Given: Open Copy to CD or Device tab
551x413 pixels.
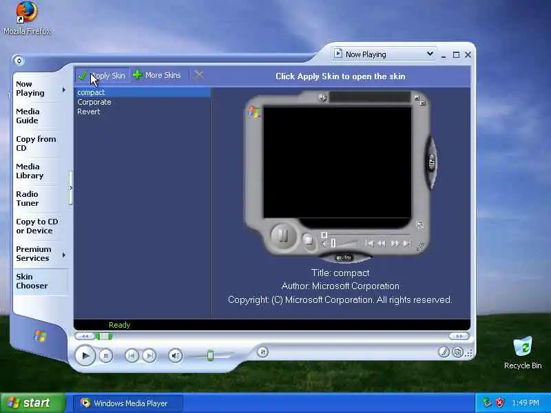Looking at the screenshot, I should [37, 226].
